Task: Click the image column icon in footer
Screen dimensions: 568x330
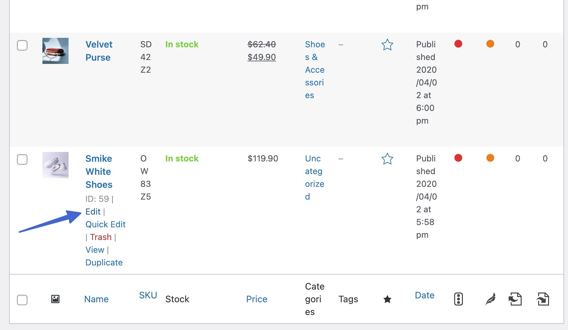Action: 55,299
